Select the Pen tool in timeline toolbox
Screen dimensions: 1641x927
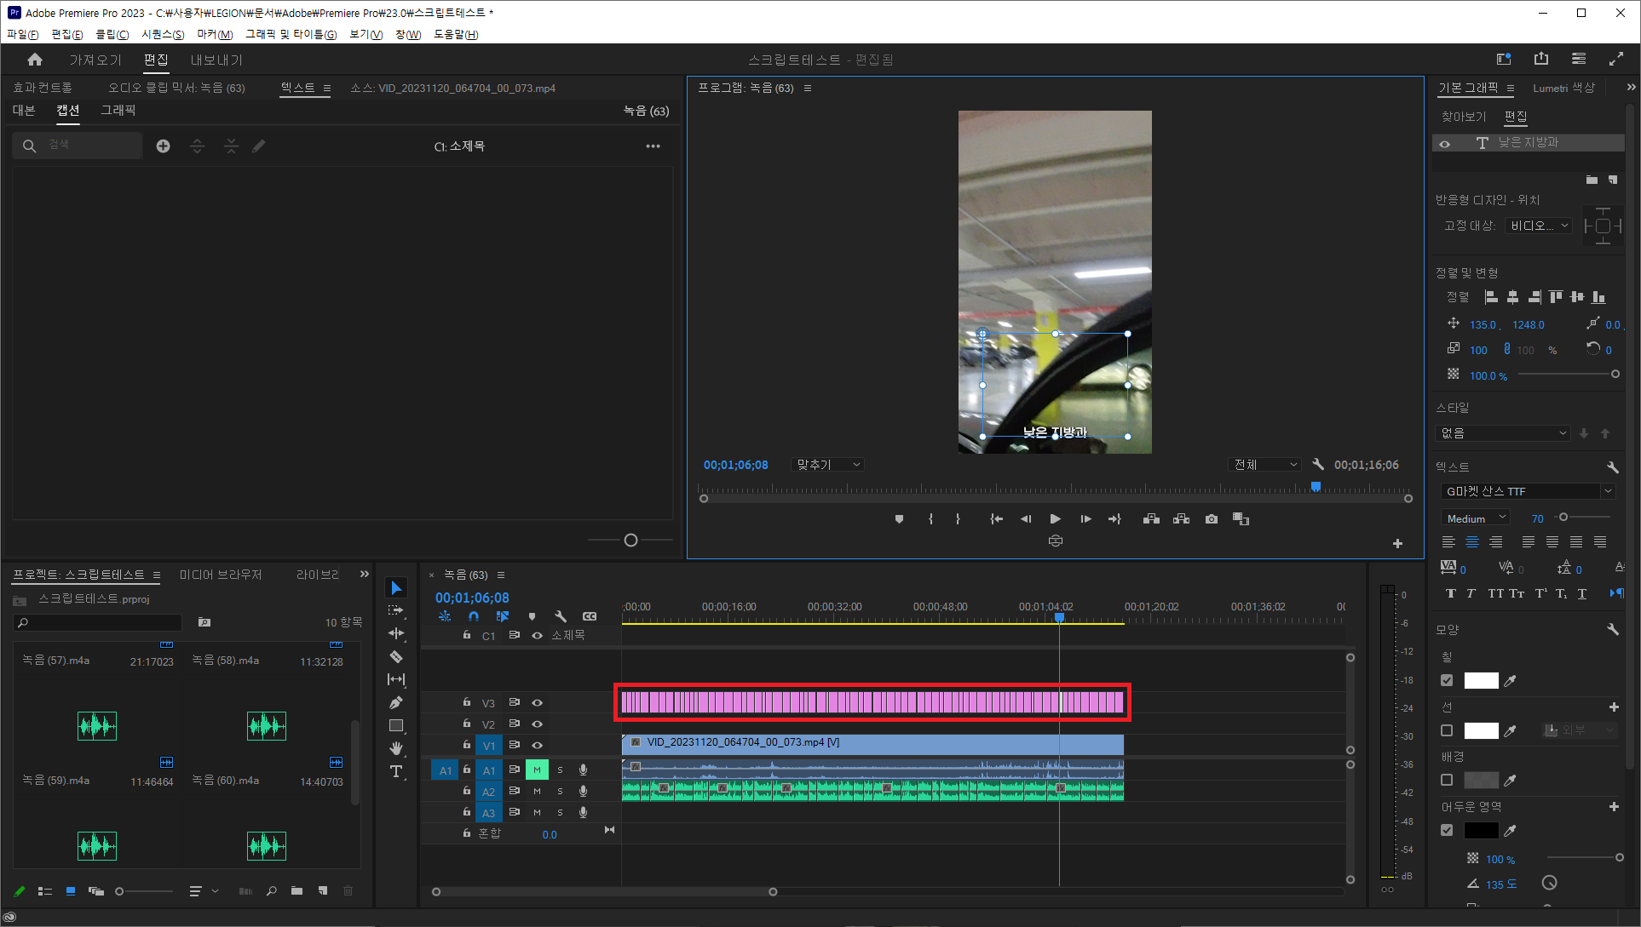396,702
